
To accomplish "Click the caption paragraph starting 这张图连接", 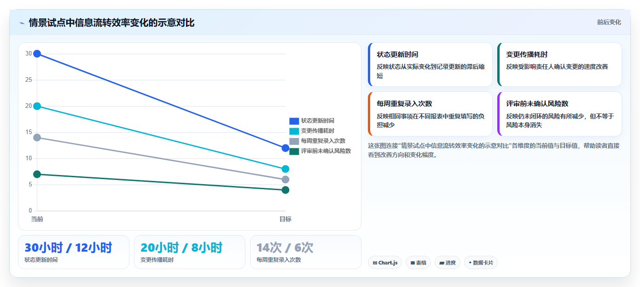I will tap(494, 150).
